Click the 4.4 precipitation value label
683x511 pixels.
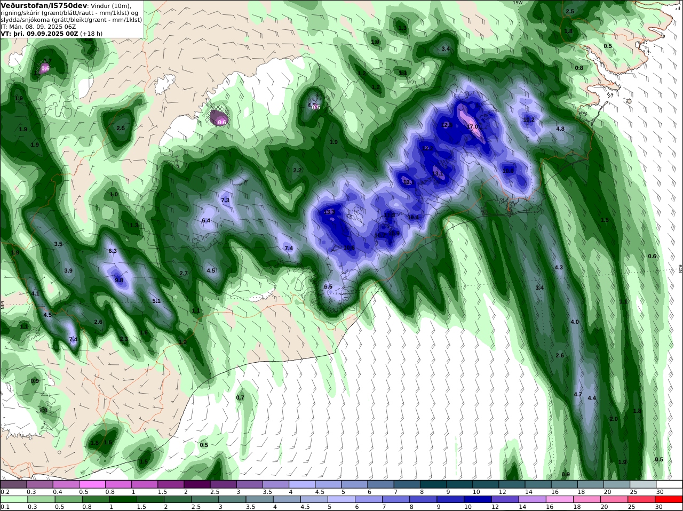592,398
